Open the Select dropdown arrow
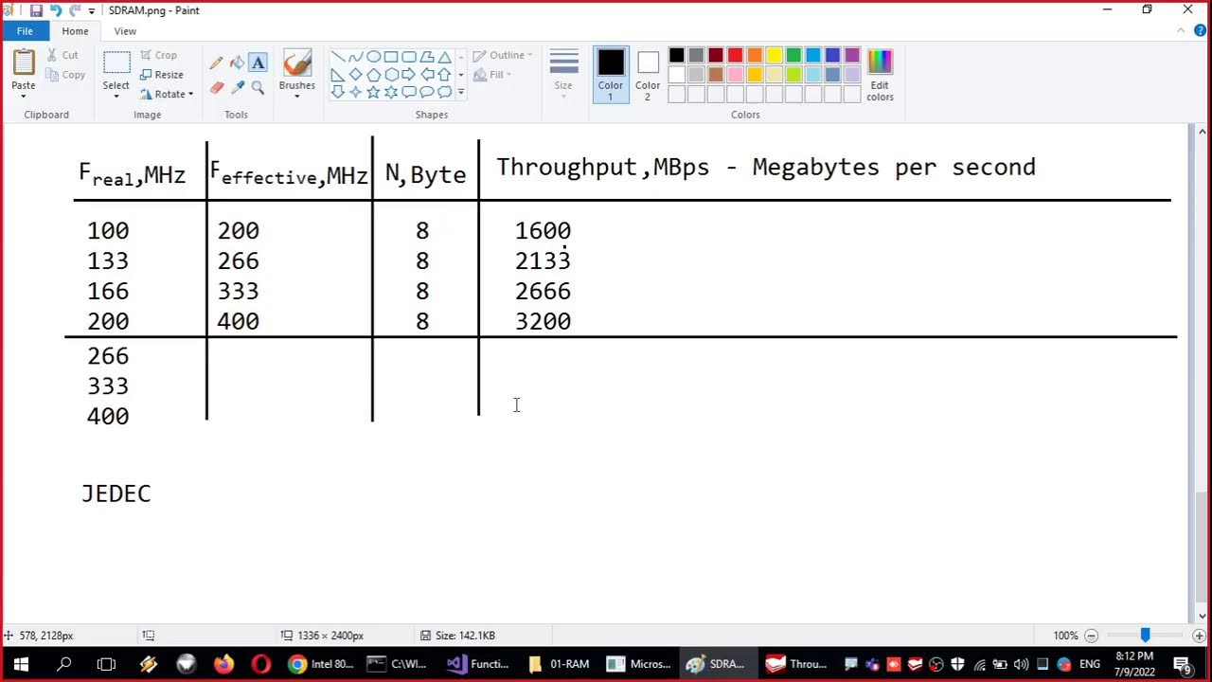1212x682 pixels. click(116, 96)
